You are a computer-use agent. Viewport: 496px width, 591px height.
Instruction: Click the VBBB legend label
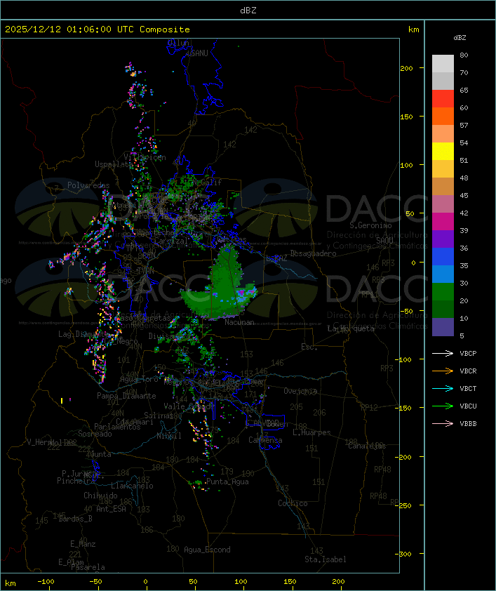pos(468,424)
